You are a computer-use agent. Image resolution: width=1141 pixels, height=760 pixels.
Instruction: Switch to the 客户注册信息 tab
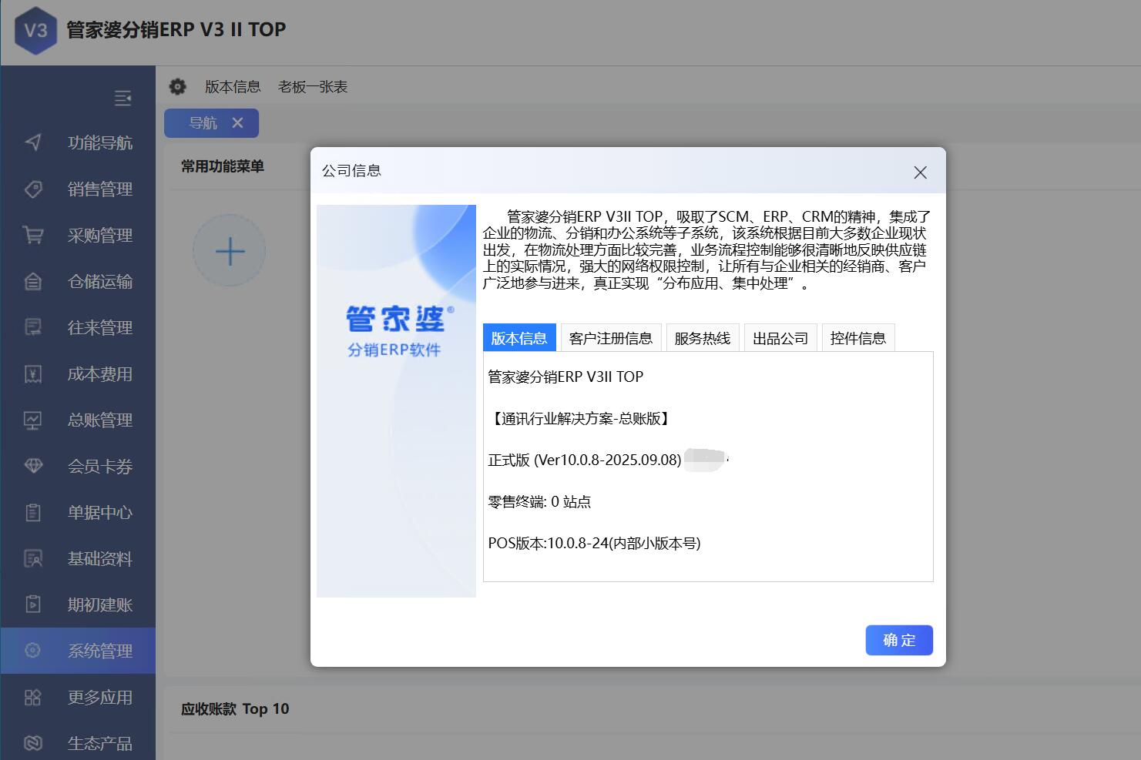click(610, 338)
